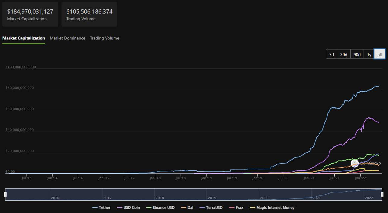Click the 2016 label in the range navigator
Screen dimensions: 388x213
tap(55, 198)
